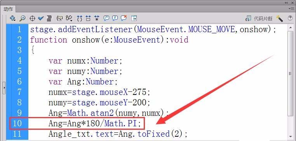Click the 'function' keyword on line 2
Screen dimensions: 296x141
(x=49, y=40)
